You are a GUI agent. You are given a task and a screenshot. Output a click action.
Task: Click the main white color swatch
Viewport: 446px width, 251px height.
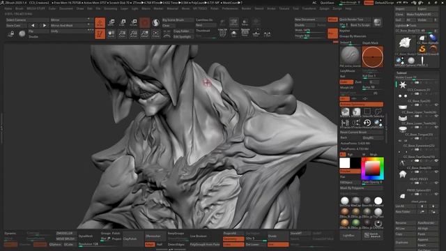345,163
